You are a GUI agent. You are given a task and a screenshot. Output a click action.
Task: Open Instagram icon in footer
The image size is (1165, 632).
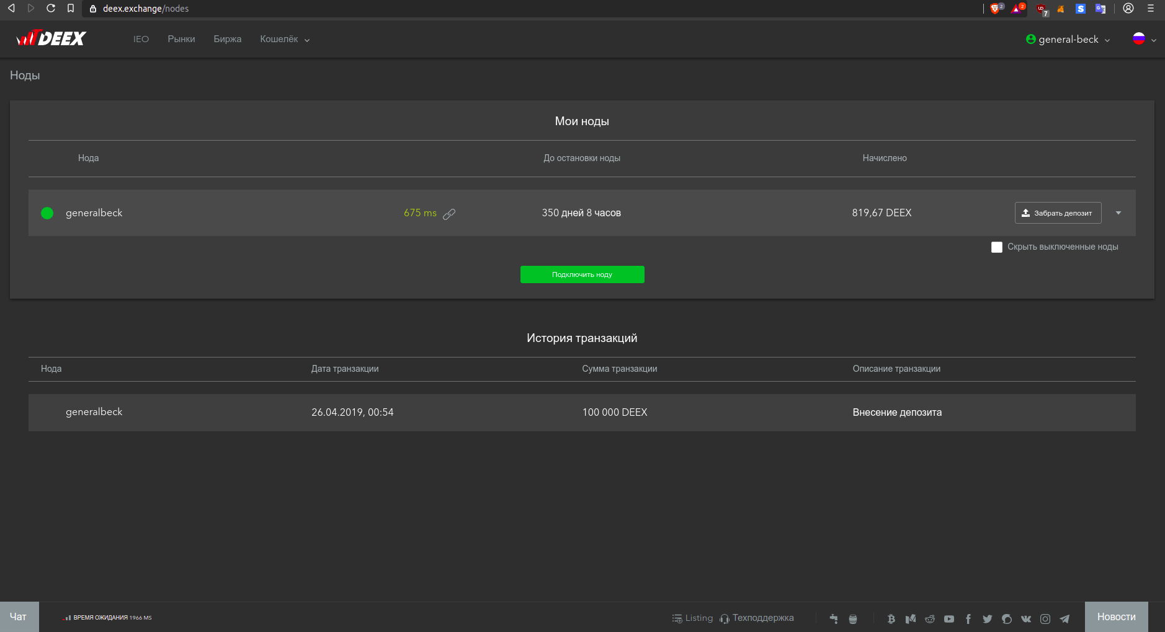coord(1045,618)
